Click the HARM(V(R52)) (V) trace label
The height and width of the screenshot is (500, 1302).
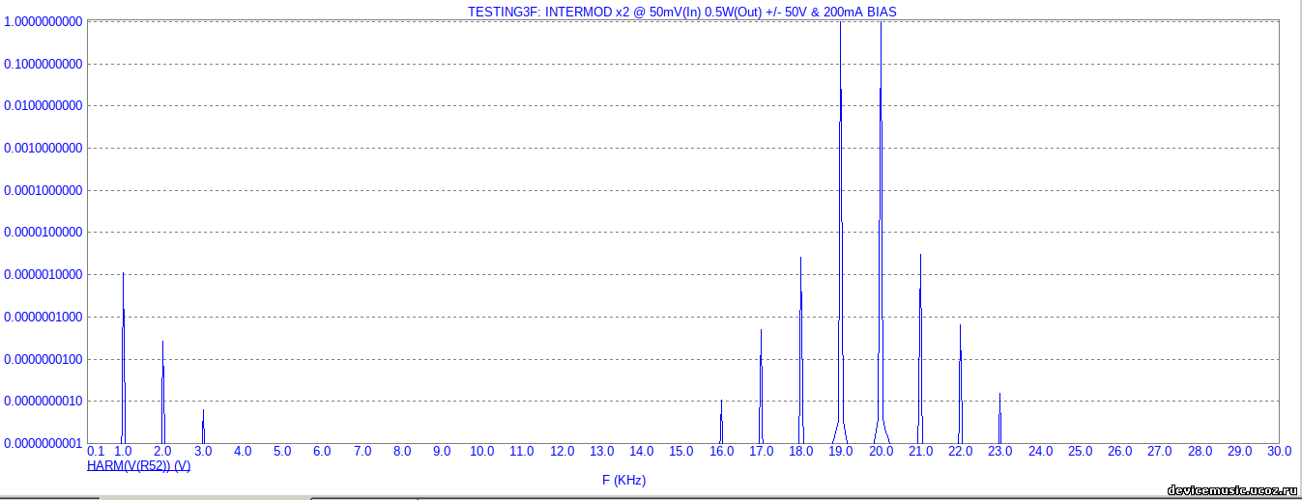click(138, 465)
